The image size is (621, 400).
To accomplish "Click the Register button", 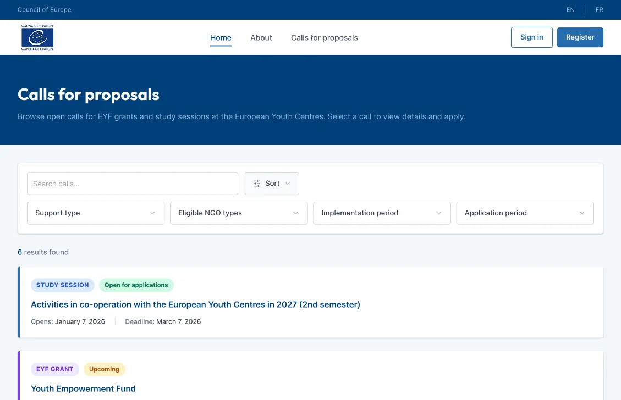I will (580, 37).
